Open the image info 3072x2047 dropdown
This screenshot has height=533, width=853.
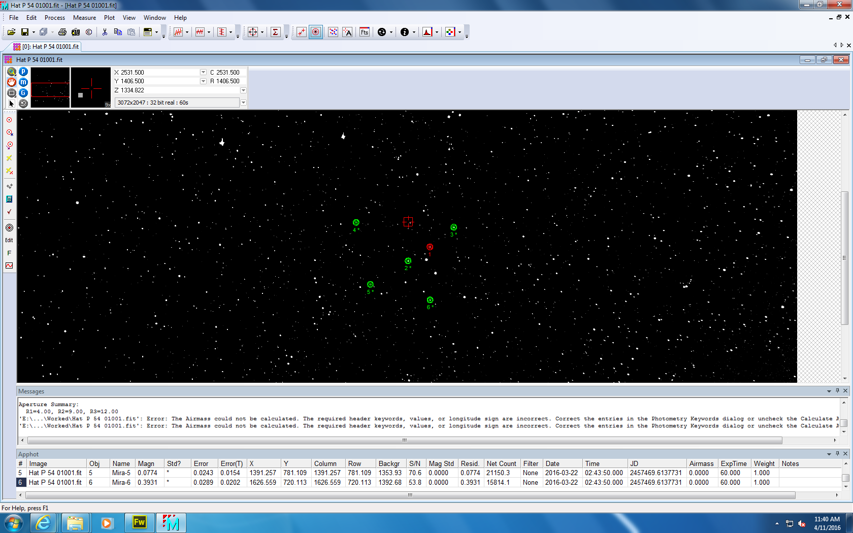(243, 103)
